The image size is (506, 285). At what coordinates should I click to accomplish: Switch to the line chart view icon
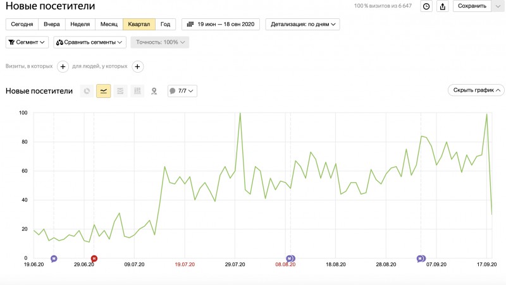pyautogui.click(x=103, y=91)
